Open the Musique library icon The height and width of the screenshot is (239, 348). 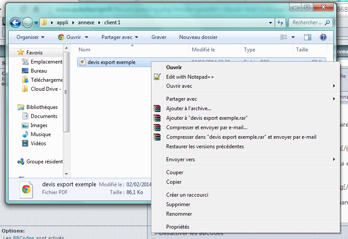[x=25, y=134]
